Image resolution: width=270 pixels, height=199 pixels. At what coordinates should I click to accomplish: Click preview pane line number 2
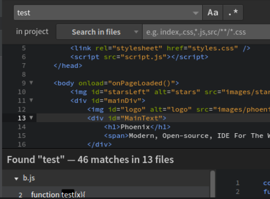click(x=238, y=192)
